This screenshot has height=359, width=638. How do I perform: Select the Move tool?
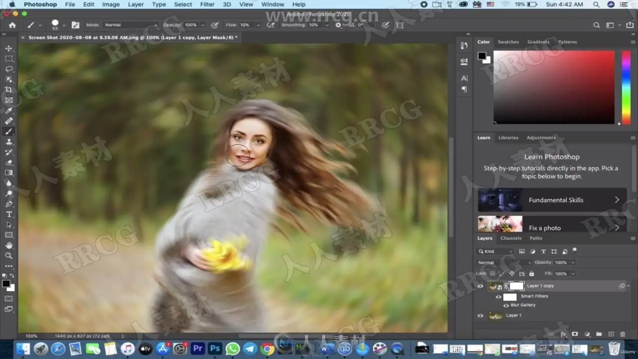point(9,48)
